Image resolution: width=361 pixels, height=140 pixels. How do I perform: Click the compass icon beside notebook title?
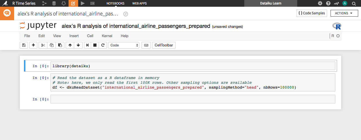pyautogui.click(x=126, y=14)
